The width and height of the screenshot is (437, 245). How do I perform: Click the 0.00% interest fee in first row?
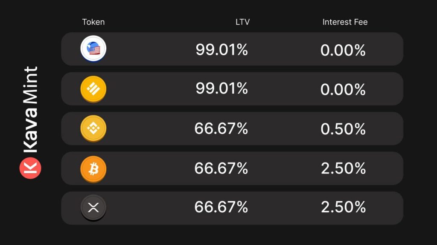tap(343, 50)
